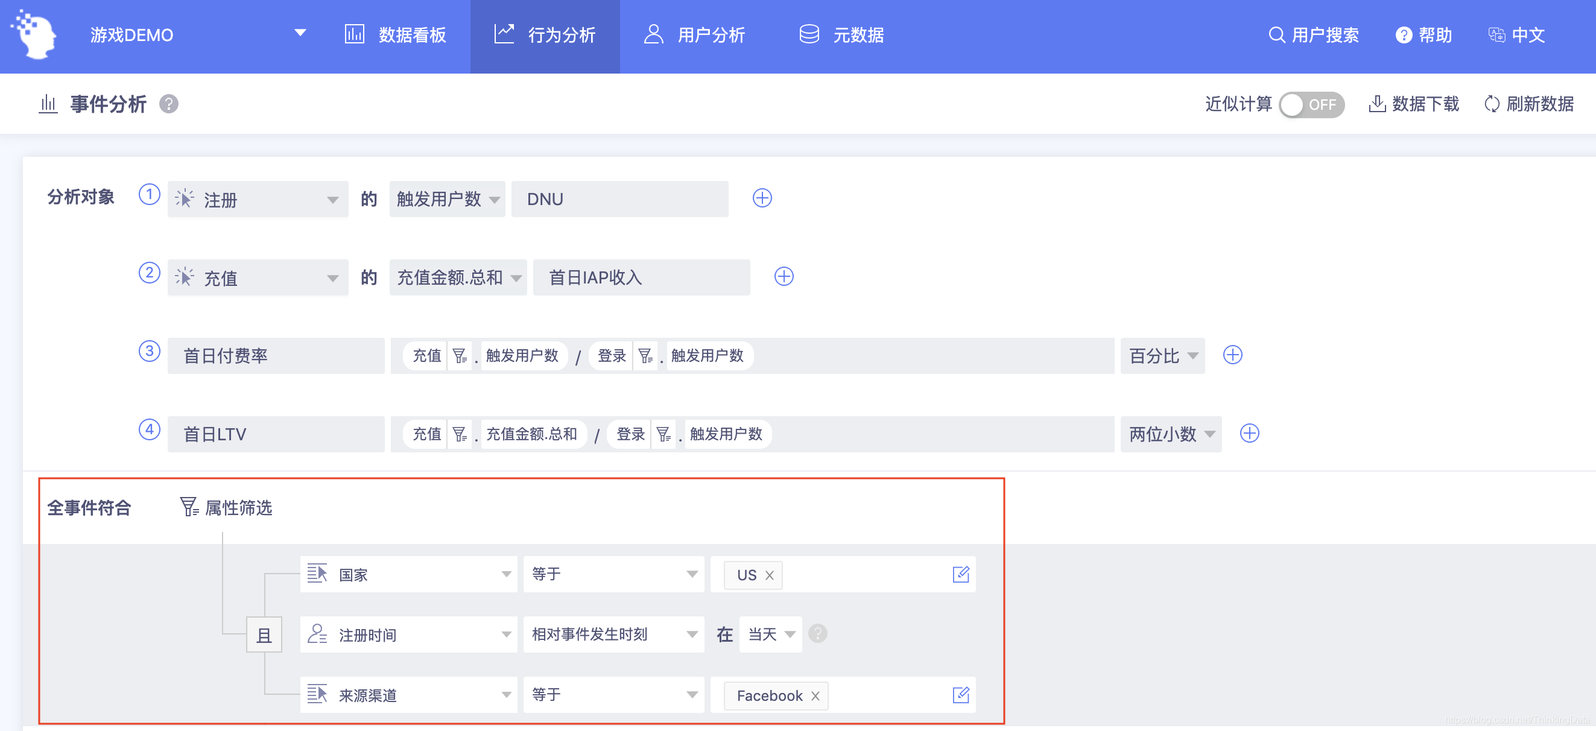
Task: Remove the Facebook tag with its X
Action: pyautogui.click(x=815, y=695)
